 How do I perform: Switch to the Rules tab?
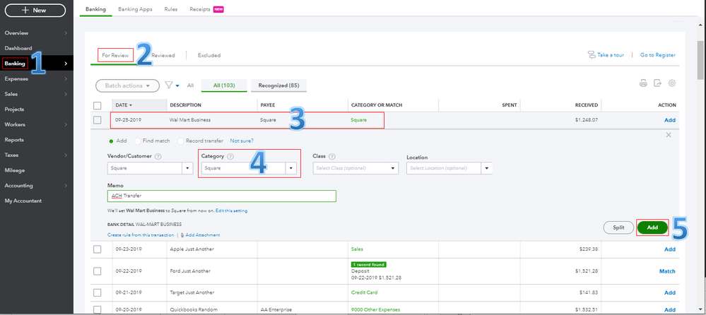coord(171,9)
